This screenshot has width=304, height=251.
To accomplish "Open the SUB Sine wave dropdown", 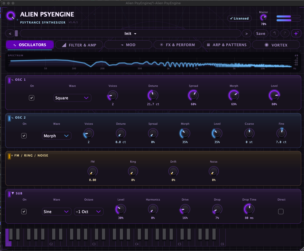I will 57,212.
